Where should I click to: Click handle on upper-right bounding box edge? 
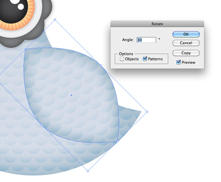(x=101, y=66)
